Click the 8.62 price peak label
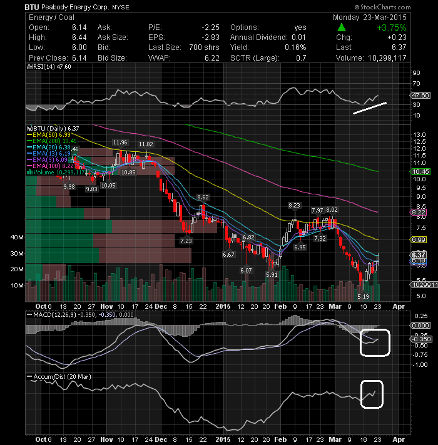 (x=203, y=197)
